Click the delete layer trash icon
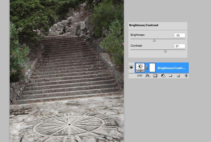 pos(186,76)
